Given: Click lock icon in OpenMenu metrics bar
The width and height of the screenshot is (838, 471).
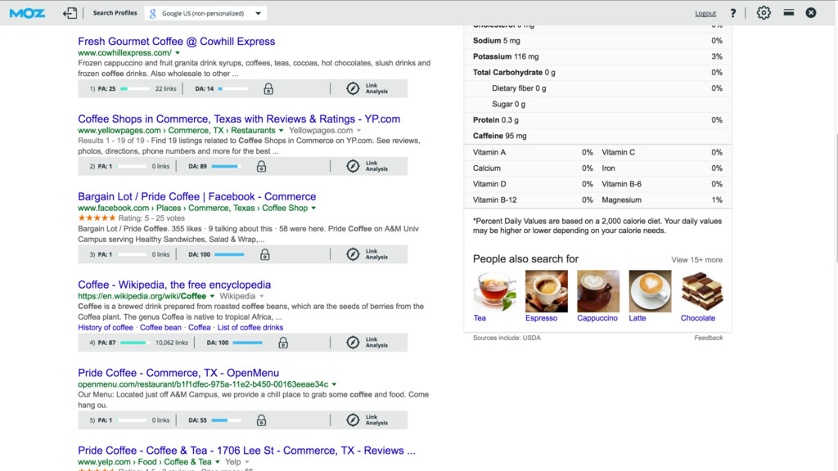Looking at the screenshot, I should pos(261,420).
